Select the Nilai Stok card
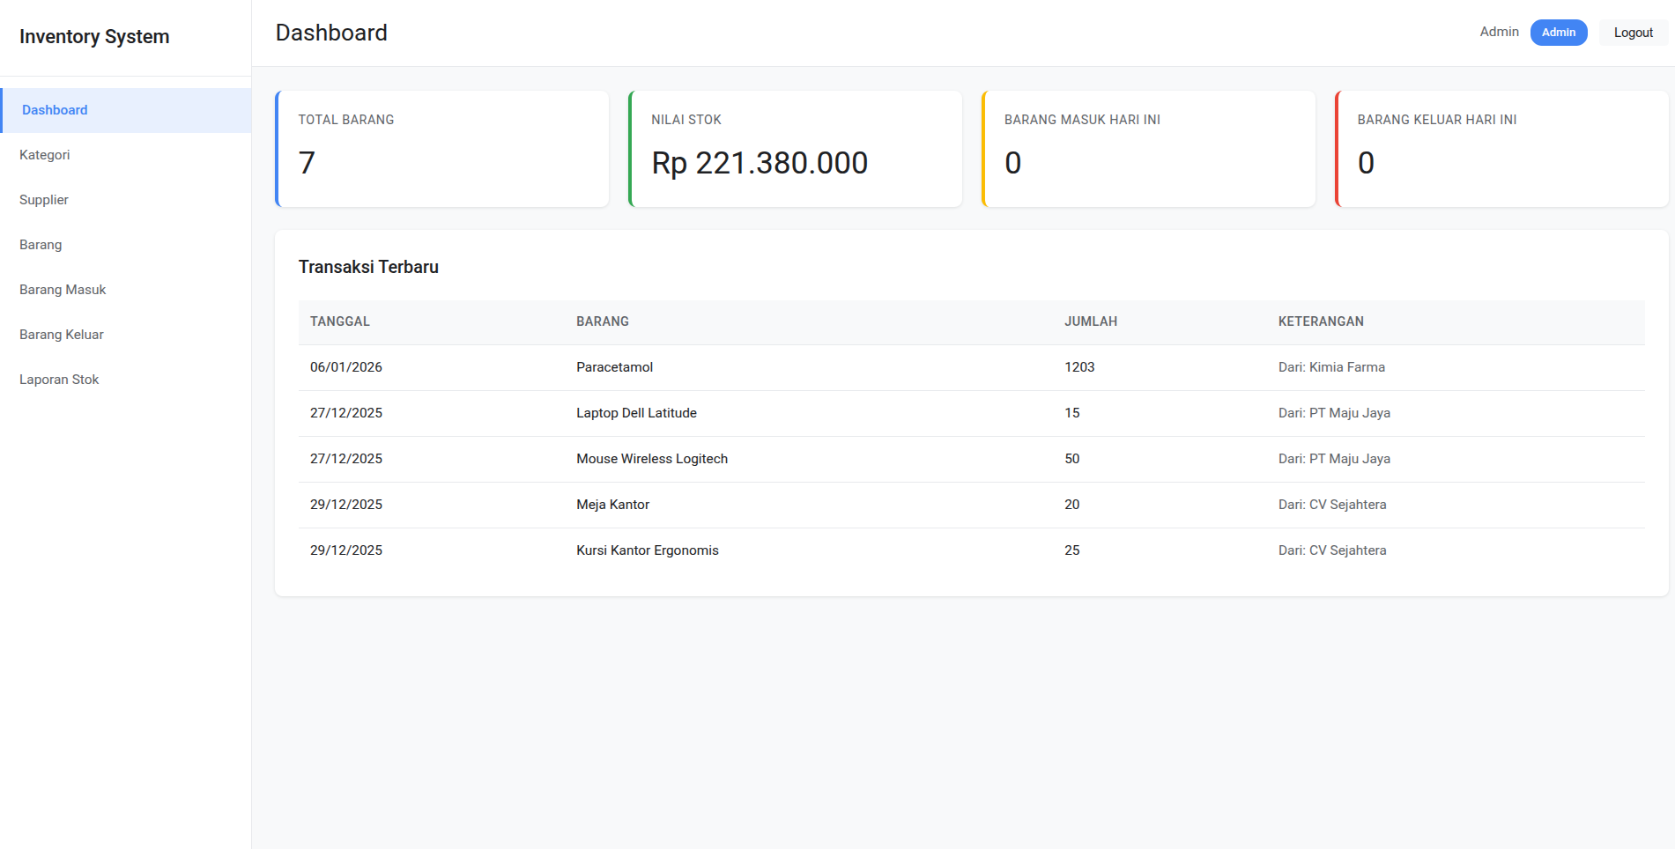This screenshot has width=1675, height=849. tap(796, 149)
